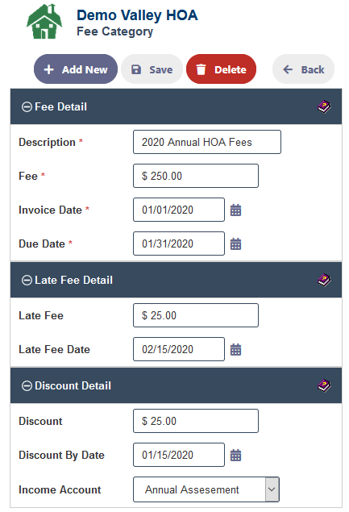Click the Fee amount field
This screenshot has width=349, height=512.
[x=196, y=176]
